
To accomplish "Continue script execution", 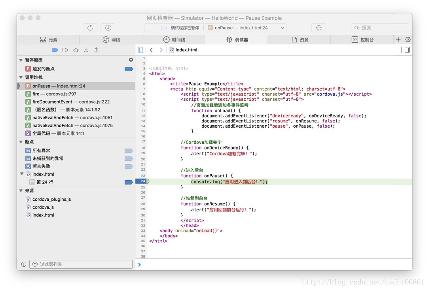I will [x=65, y=50].
